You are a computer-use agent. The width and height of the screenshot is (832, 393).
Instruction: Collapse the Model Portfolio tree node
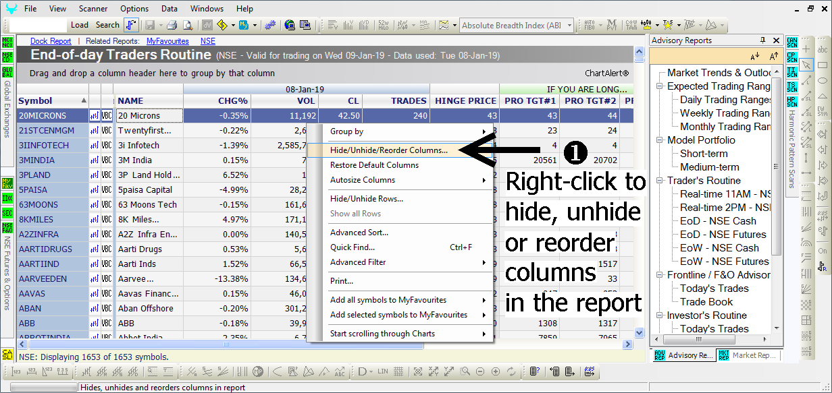[x=660, y=140]
